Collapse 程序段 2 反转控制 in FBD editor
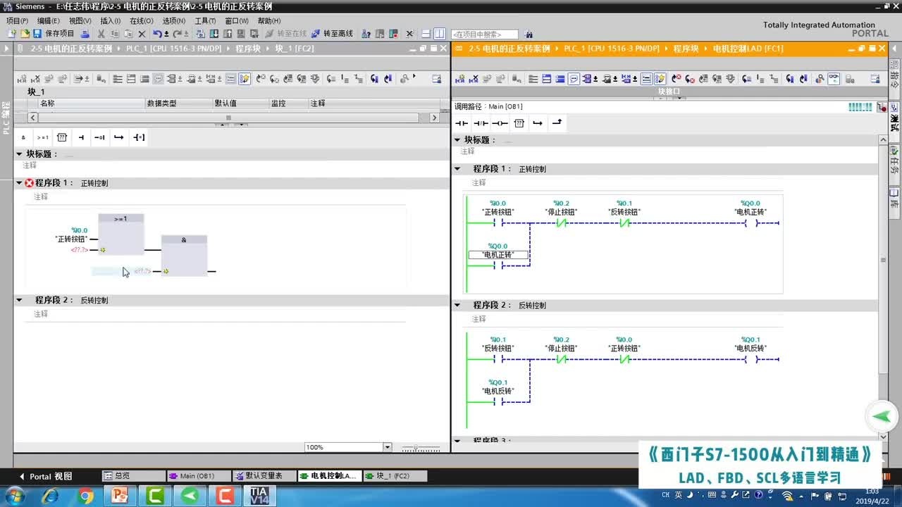 coord(19,300)
